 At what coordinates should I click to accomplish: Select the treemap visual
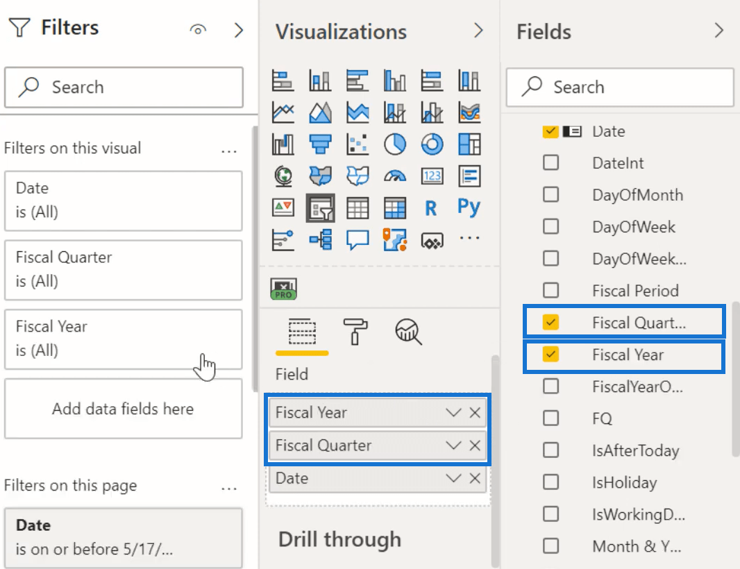469,144
